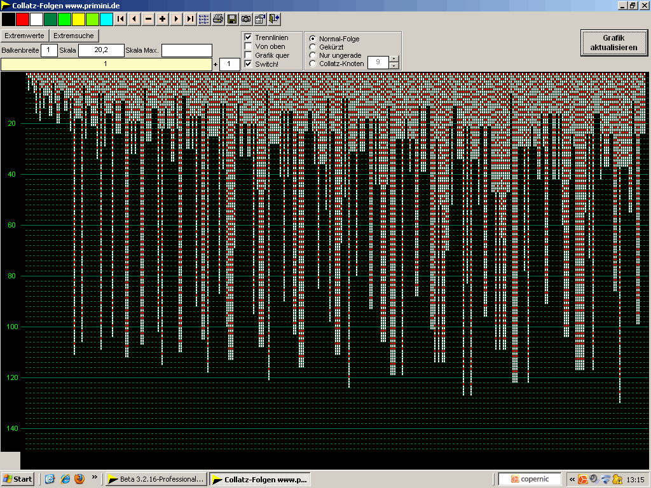The height and width of the screenshot is (488, 651).
Task: Go back one step with left arrow
Action: [x=134, y=19]
